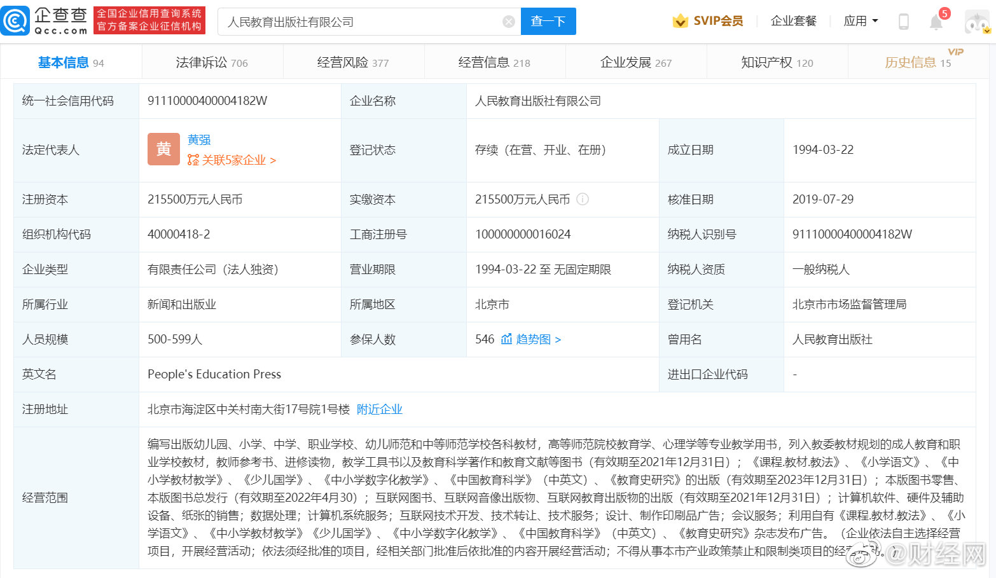This screenshot has width=996, height=578.
Task: Click industry value 新闻和出版业
Action: pyautogui.click(x=182, y=304)
